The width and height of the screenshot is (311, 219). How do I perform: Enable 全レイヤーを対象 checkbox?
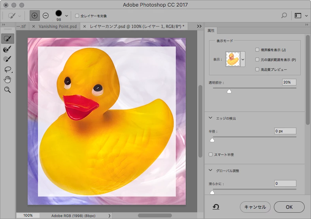click(x=77, y=16)
